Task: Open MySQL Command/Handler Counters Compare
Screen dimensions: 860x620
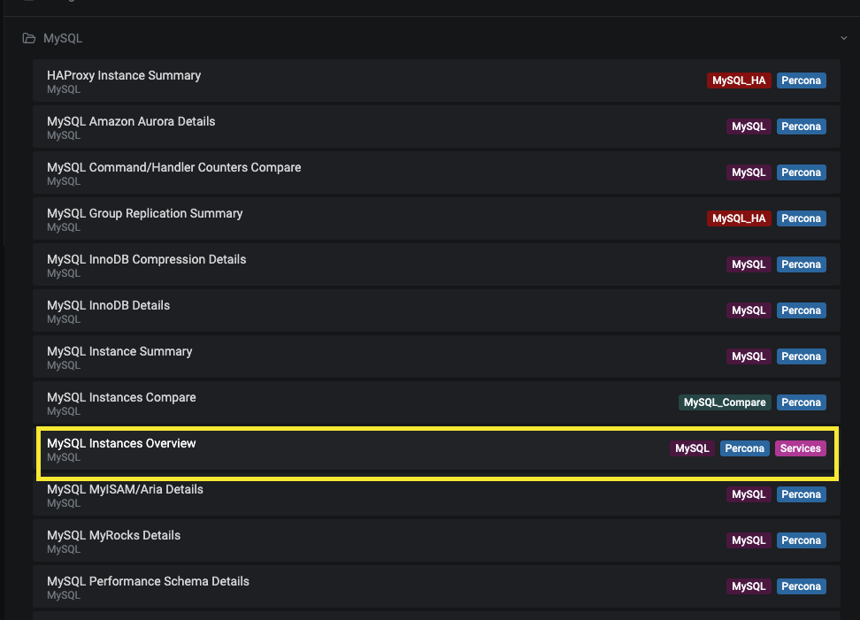Action: point(173,168)
